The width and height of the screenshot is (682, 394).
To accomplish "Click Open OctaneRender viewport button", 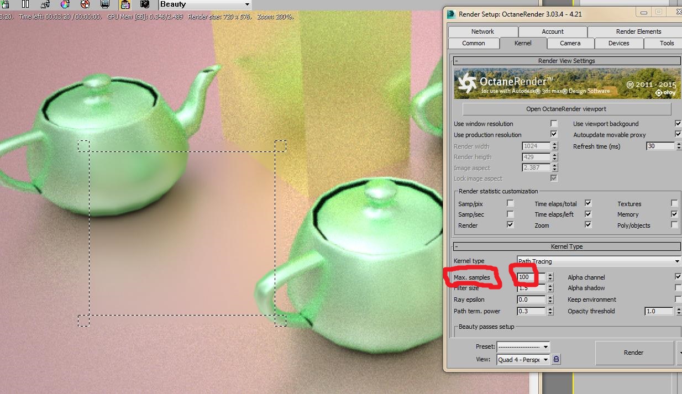I will (x=566, y=109).
